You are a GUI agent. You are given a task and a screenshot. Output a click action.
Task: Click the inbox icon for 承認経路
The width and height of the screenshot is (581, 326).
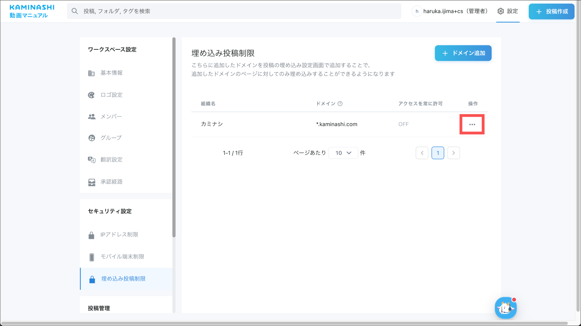(91, 182)
